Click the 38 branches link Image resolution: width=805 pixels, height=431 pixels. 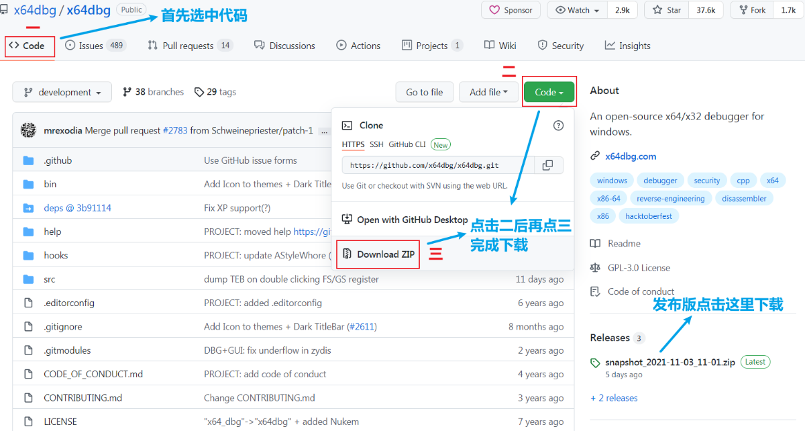(x=153, y=92)
